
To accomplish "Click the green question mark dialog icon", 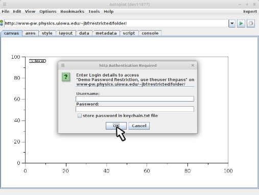I will (66, 77).
